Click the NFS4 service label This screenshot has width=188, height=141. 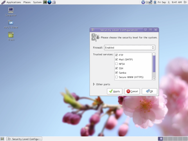tap(122, 64)
